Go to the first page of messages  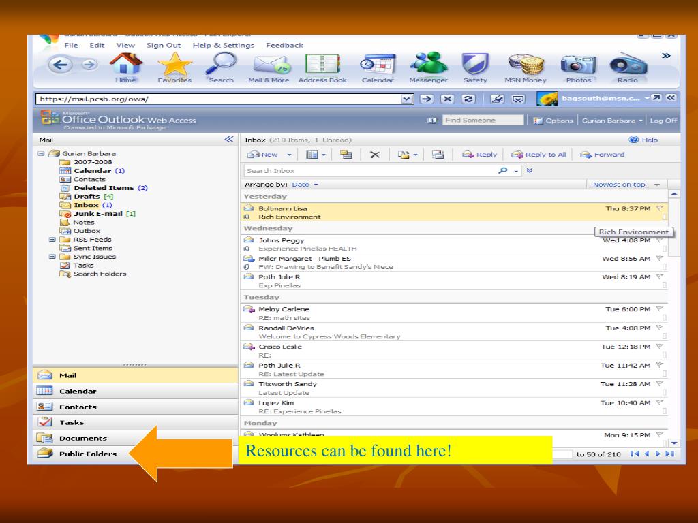(x=635, y=454)
